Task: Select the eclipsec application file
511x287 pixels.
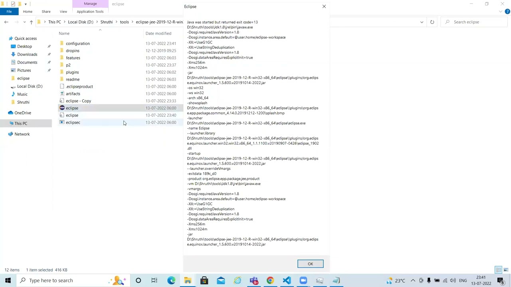Action: tap(73, 122)
